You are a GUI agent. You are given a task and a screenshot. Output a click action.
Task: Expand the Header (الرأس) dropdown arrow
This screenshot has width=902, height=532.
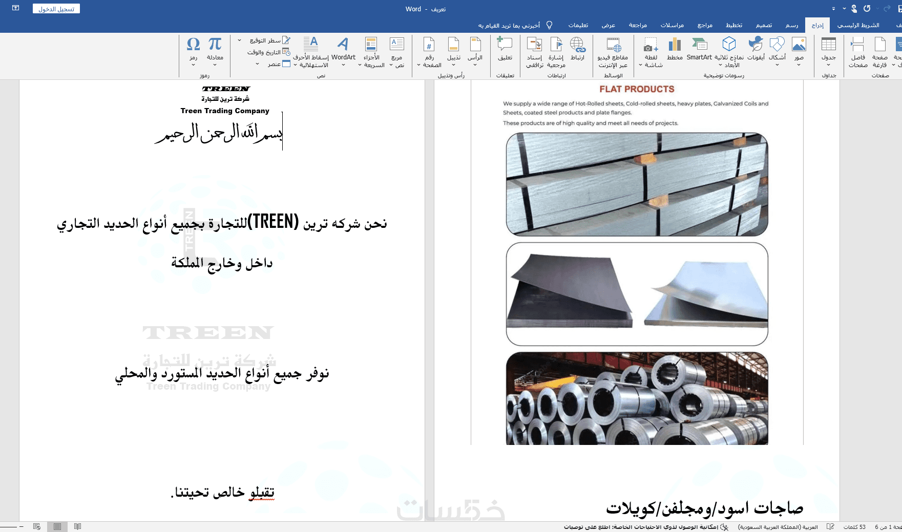tap(475, 65)
